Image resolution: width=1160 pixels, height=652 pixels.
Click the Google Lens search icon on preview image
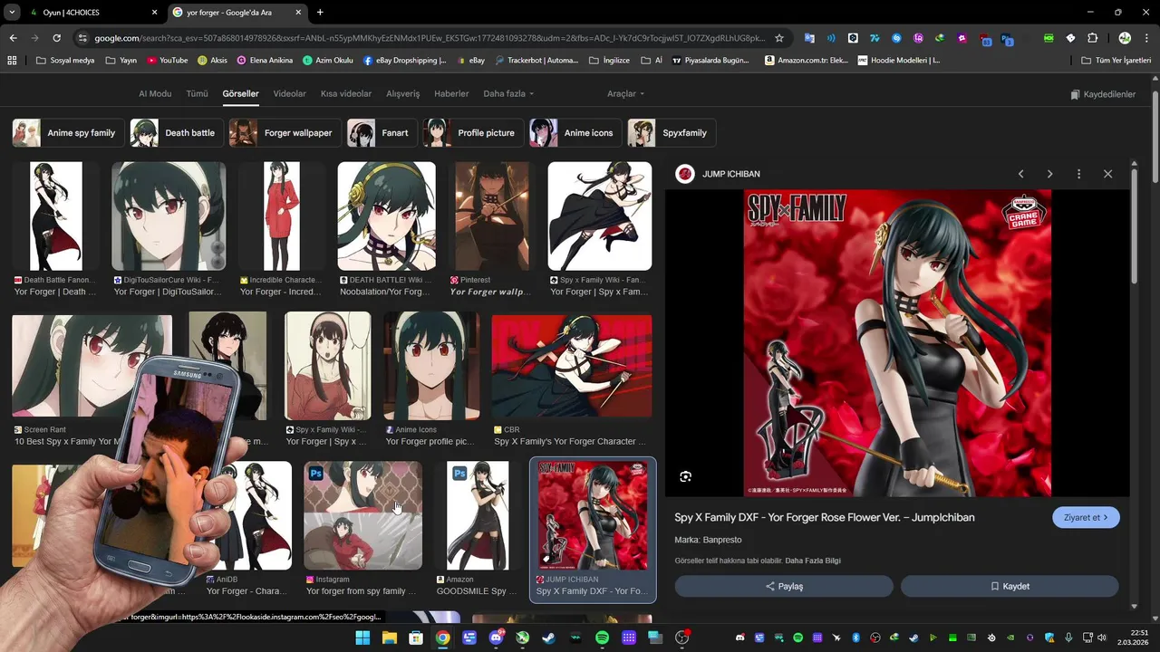tap(685, 476)
